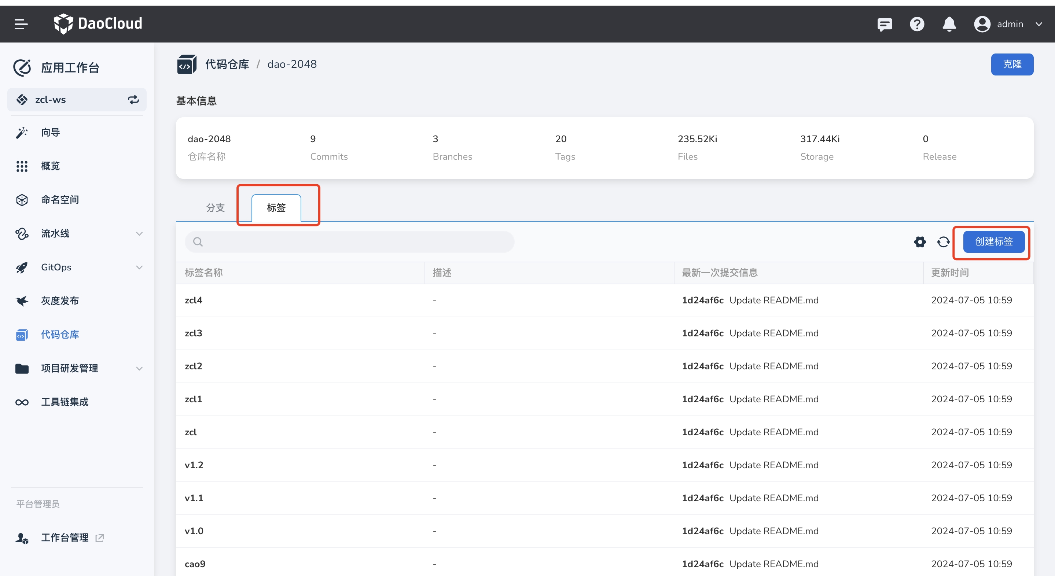1055x576 pixels.
Task: Expand the 流水线 menu
Action: coord(139,234)
